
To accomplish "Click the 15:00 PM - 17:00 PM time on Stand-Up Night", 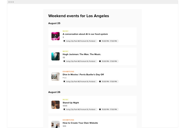I will point(109,109).
